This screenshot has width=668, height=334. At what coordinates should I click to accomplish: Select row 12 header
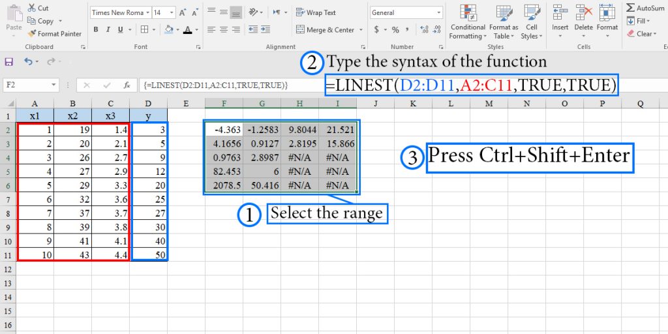tap(8, 269)
